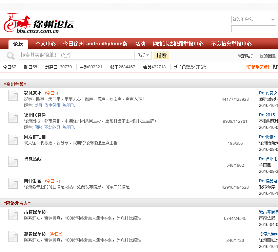Click the 会员422718 statistic
The image size is (278, 252).
point(154,67)
